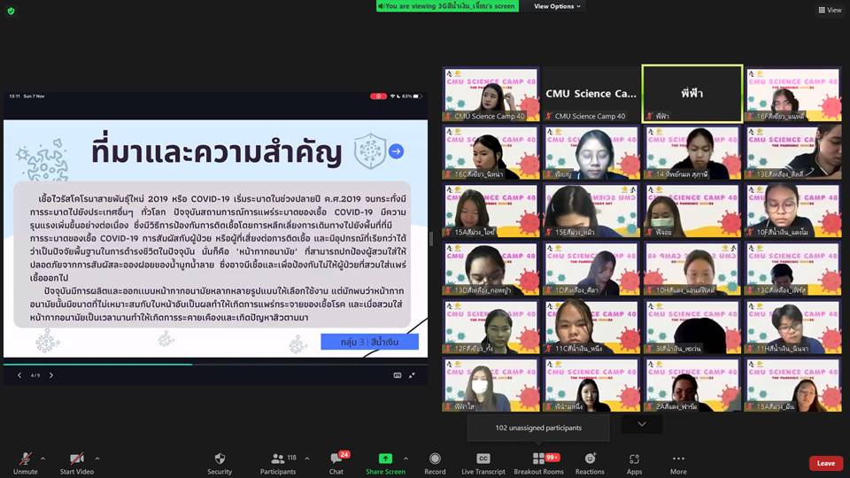This screenshot has height=478, width=850.
Task: Open Breakout Rooms
Action: (x=538, y=459)
